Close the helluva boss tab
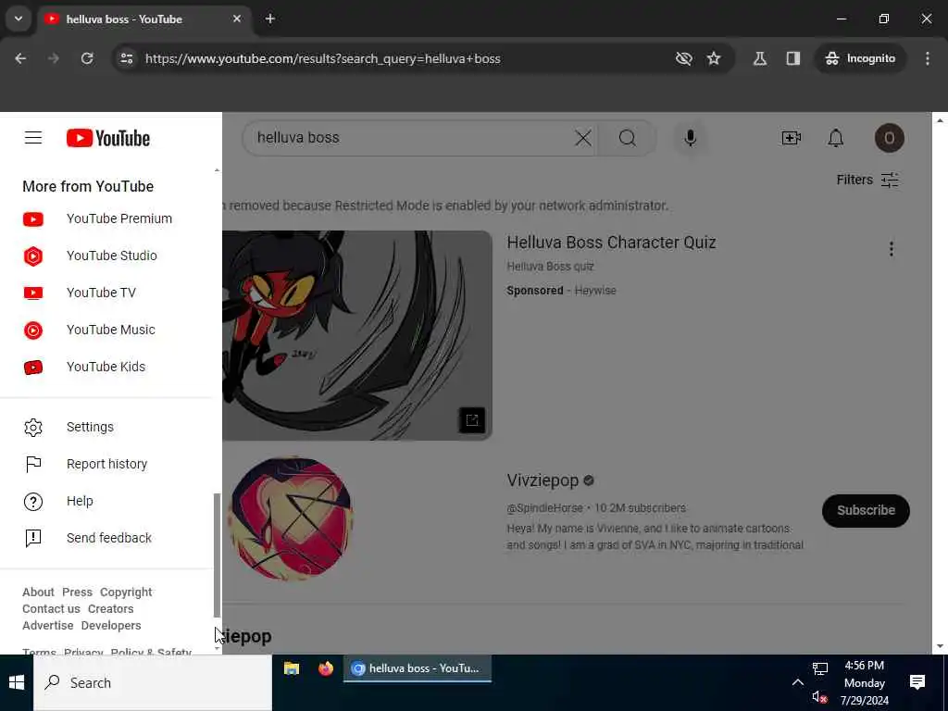The height and width of the screenshot is (711, 948). [237, 19]
